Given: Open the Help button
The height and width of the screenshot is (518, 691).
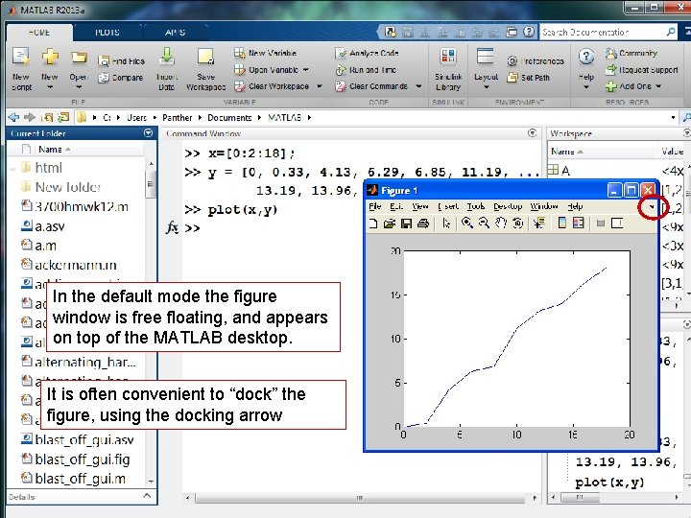Looking at the screenshot, I should (x=586, y=69).
